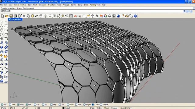Click the Copy icon in toolbar

pos(28,16)
